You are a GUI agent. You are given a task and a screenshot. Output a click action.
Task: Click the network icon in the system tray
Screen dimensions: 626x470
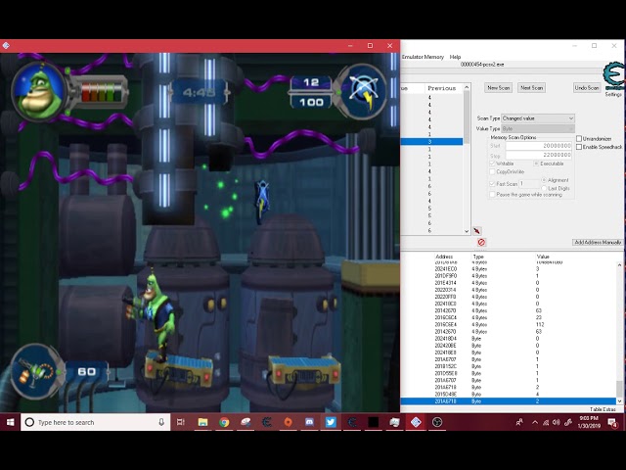point(546,422)
